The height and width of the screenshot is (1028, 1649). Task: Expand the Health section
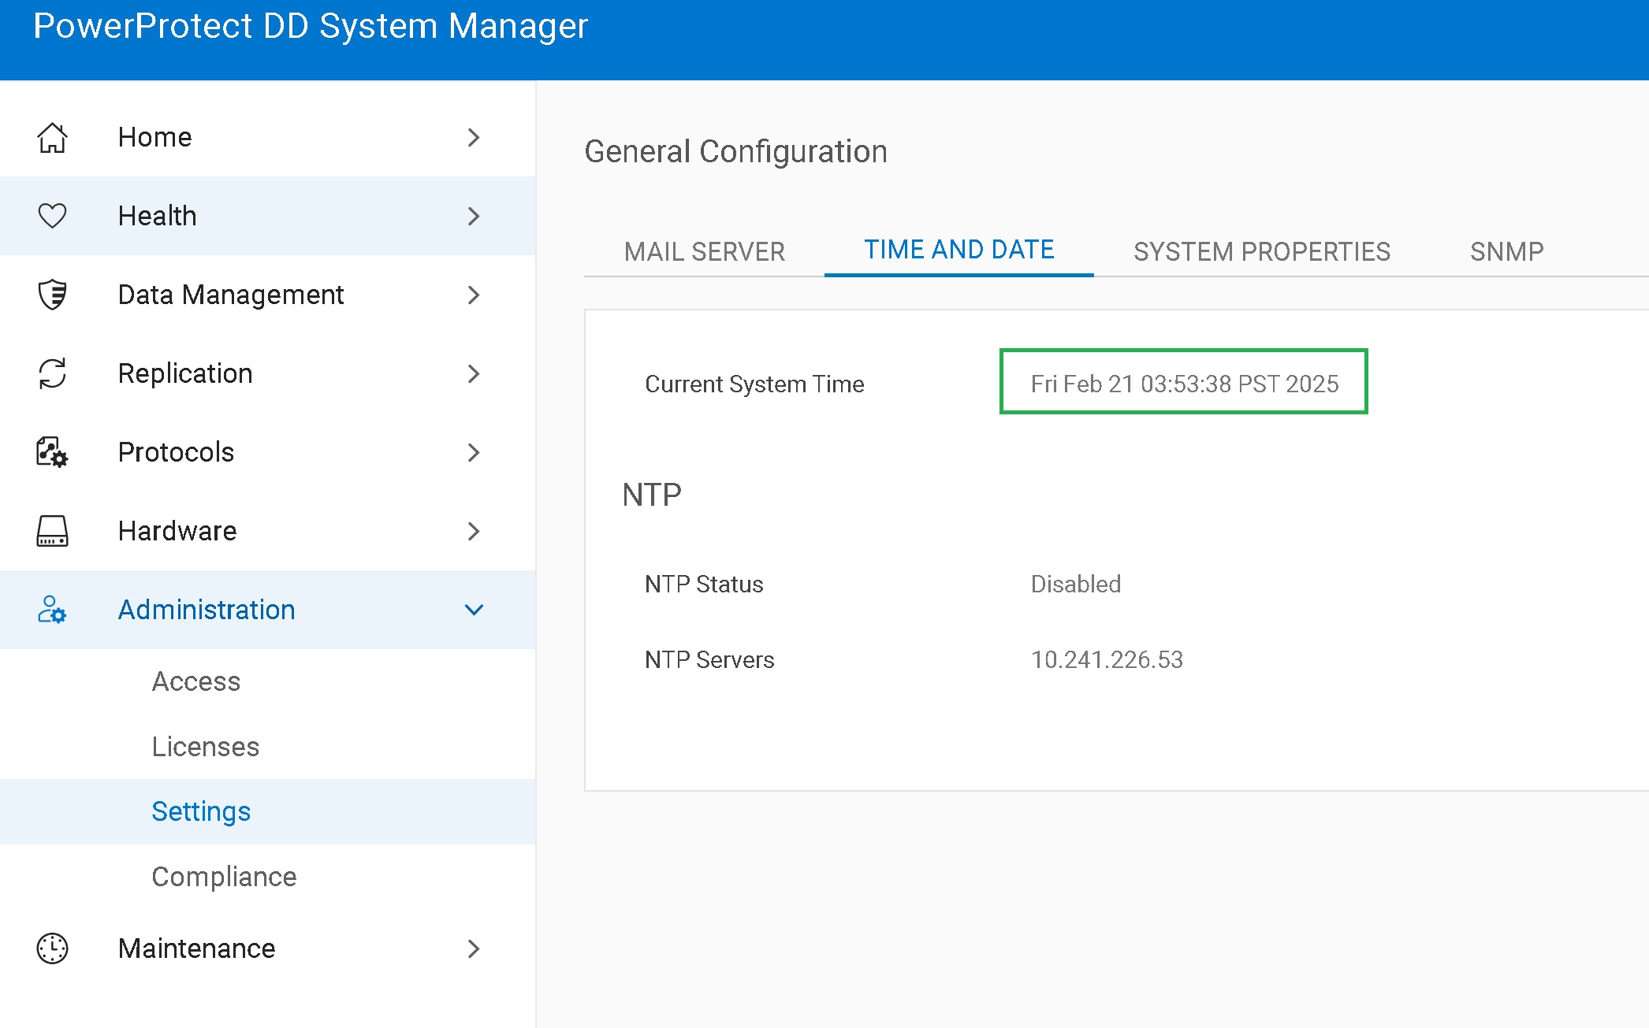pos(474,215)
